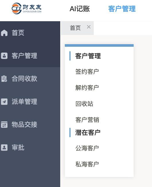Open 合同收款 sidebar item
152x187 pixels.
(x=24, y=79)
